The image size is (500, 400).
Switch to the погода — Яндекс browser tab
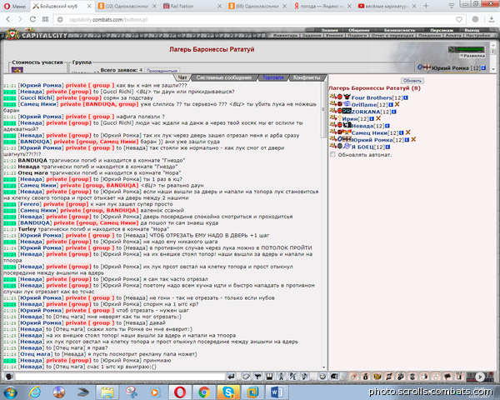point(322,6)
